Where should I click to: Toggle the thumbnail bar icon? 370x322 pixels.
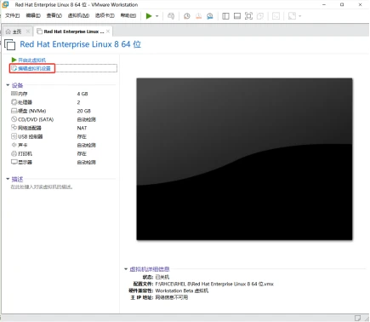tap(237, 16)
